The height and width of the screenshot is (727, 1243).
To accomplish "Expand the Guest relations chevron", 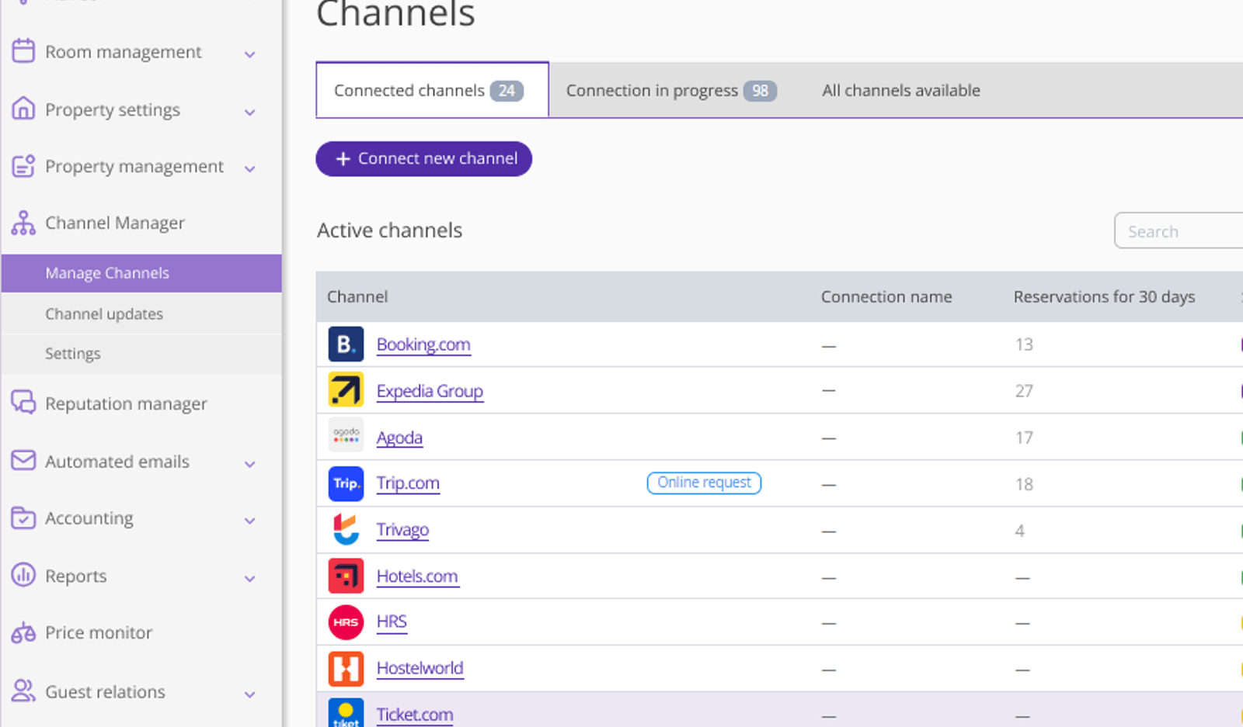I will 250,694.
